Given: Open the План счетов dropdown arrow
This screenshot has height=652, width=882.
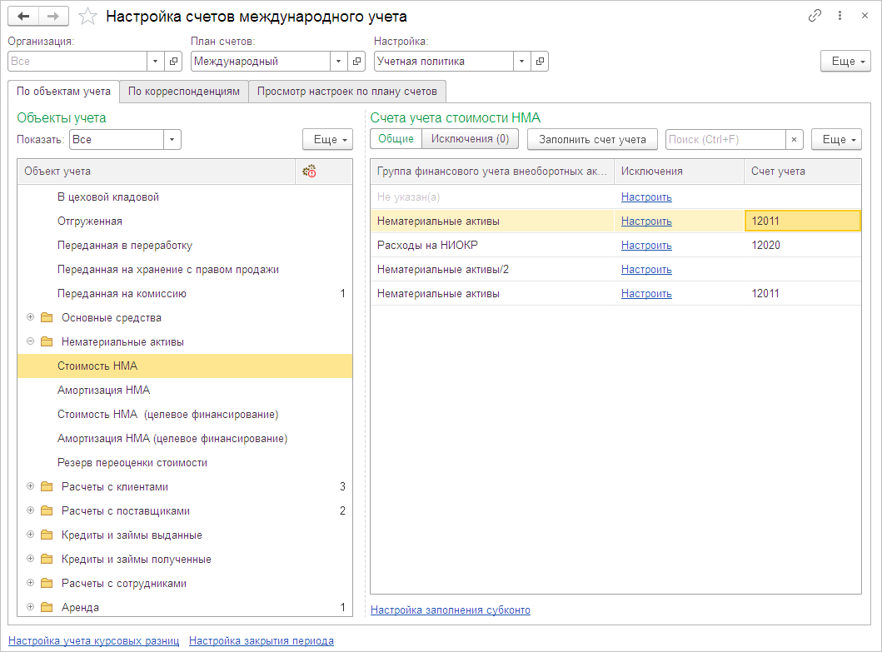Looking at the screenshot, I should pyautogui.click(x=338, y=61).
